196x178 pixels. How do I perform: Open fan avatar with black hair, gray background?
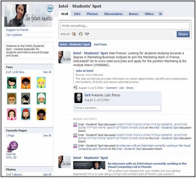coord(26,99)
